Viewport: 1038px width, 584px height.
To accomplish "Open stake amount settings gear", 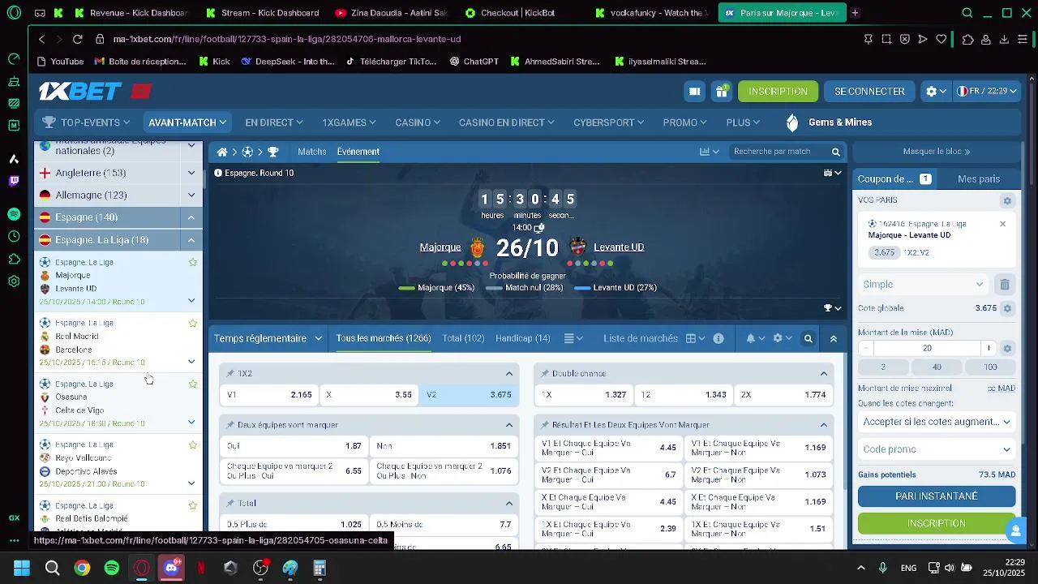I will [x=1007, y=349].
